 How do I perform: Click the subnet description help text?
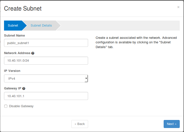point(136,42)
